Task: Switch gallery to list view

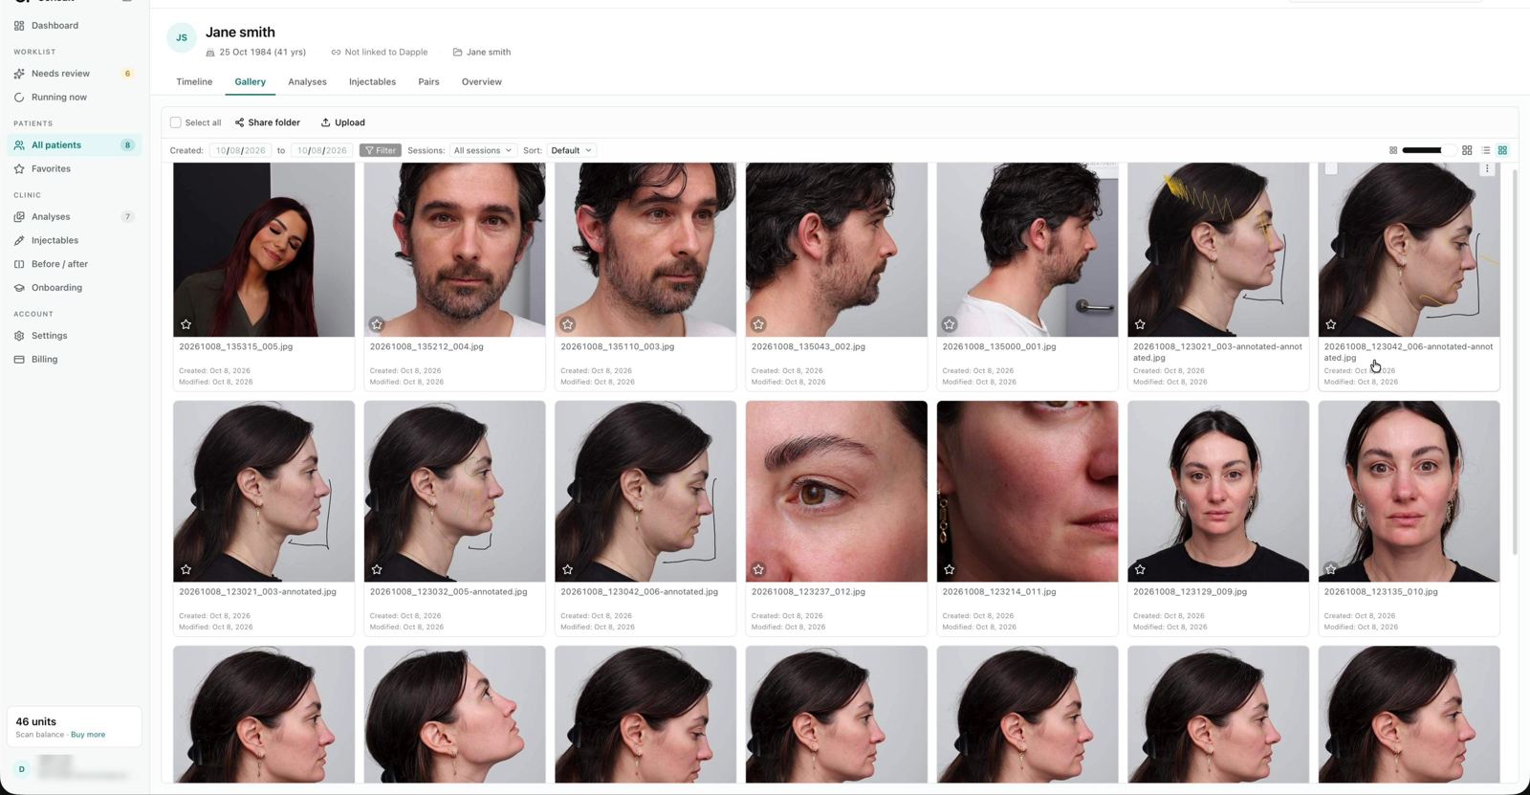Action: pos(1486,150)
